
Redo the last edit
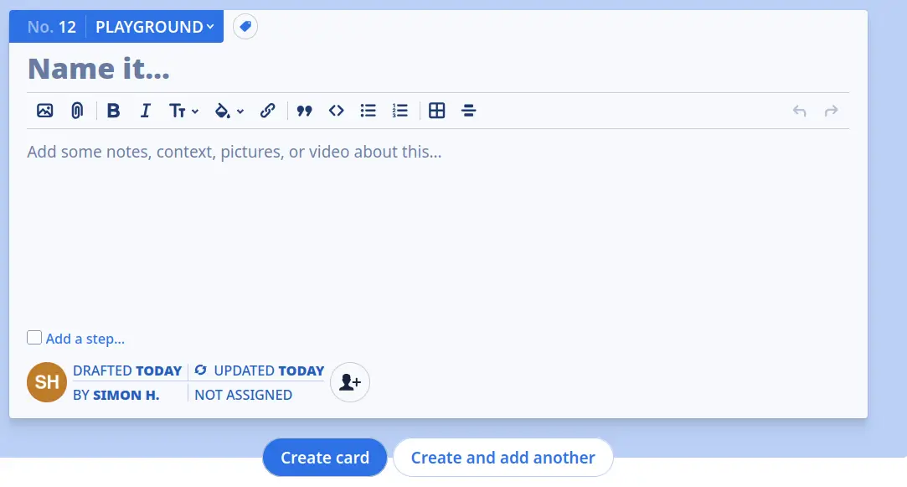[x=830, y=110]
